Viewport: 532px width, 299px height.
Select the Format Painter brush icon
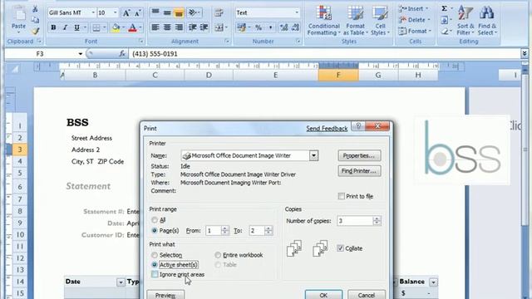tap(35, 32)
